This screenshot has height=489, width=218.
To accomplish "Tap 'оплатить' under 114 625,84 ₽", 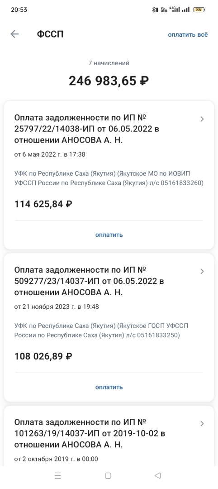I will [x=109, y=235].
